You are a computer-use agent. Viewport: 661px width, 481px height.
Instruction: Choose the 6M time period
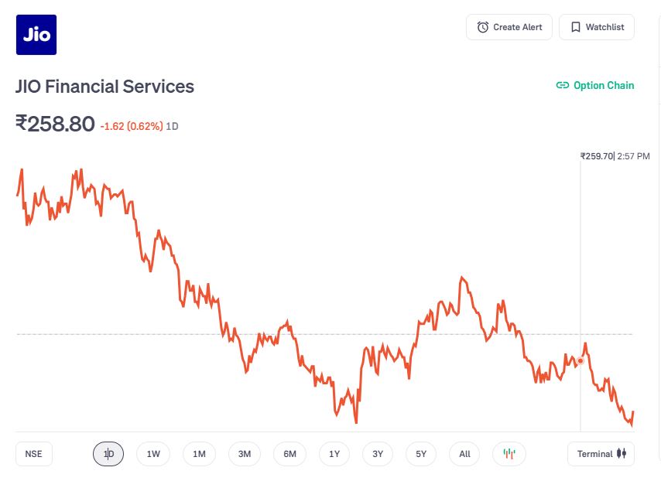289,454
